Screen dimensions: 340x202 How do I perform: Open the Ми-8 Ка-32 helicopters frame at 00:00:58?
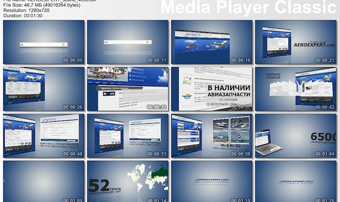pos(212,135)
